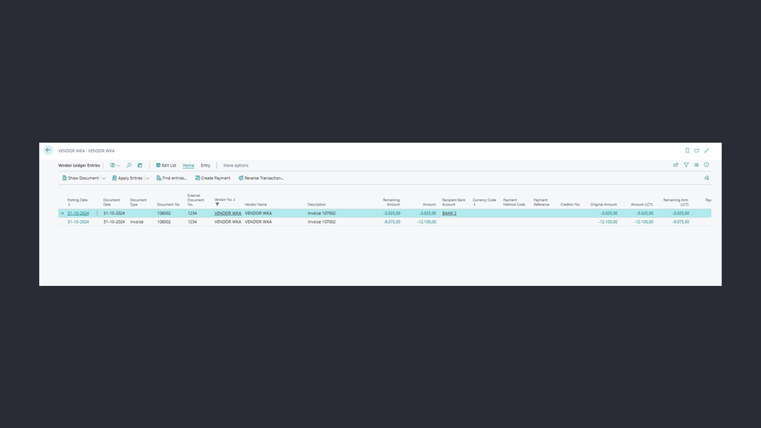
Task: Open row options for first entry
Action: (98, 213)
